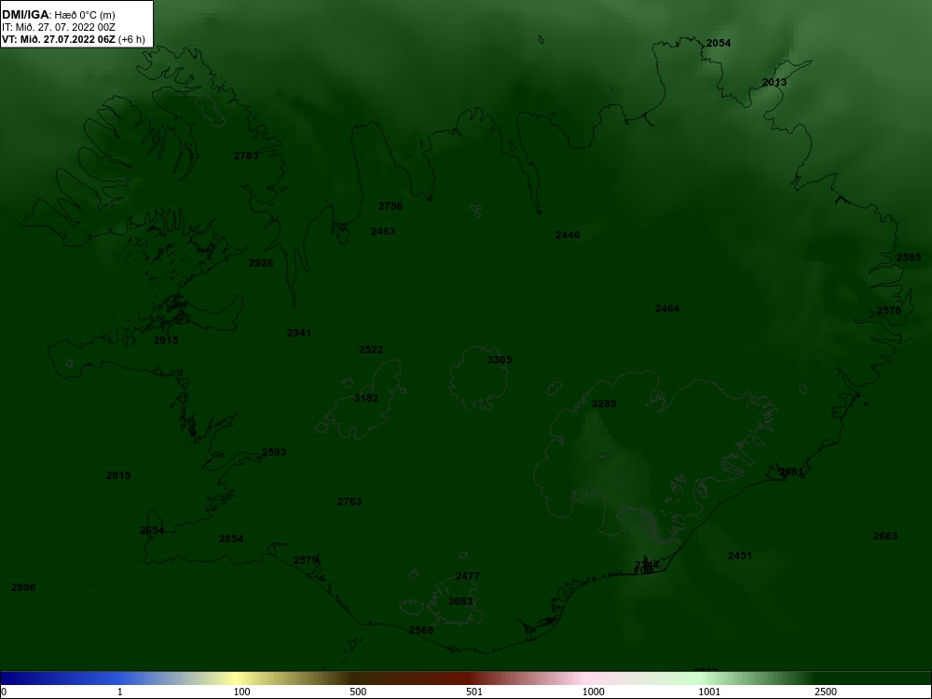Click the 2344 value on south coast
The image size is (932, 699).
click(x=647, y=565)
